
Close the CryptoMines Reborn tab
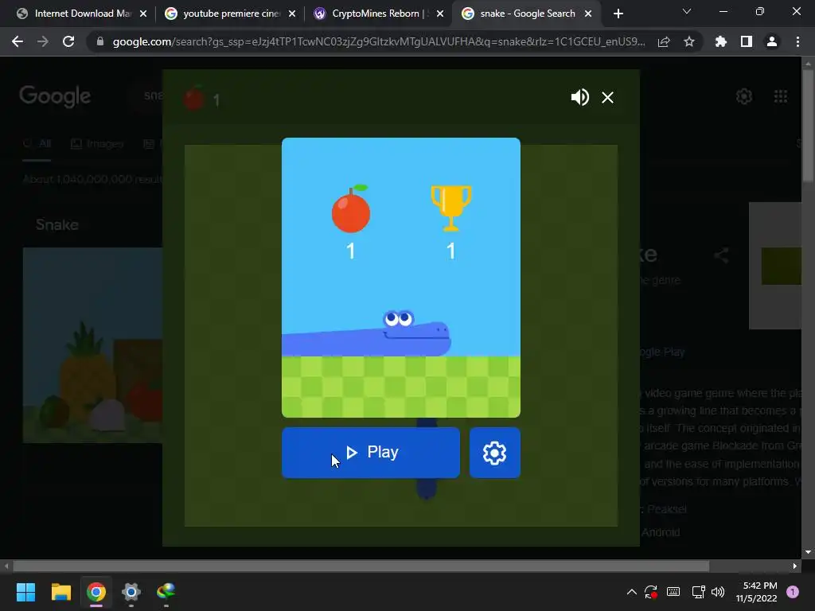(440, 14)
